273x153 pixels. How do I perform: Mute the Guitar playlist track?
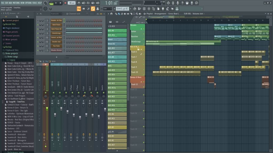pos(144,34)
